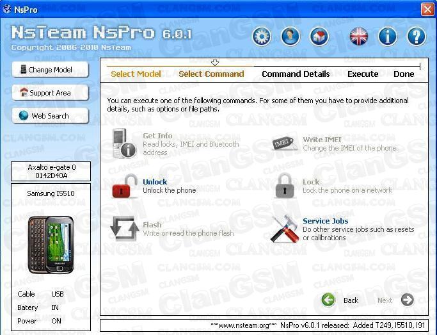This screenshot has height=335, width=437.
Task: Click the home icon in header
Action: click(x=319, y=37)
